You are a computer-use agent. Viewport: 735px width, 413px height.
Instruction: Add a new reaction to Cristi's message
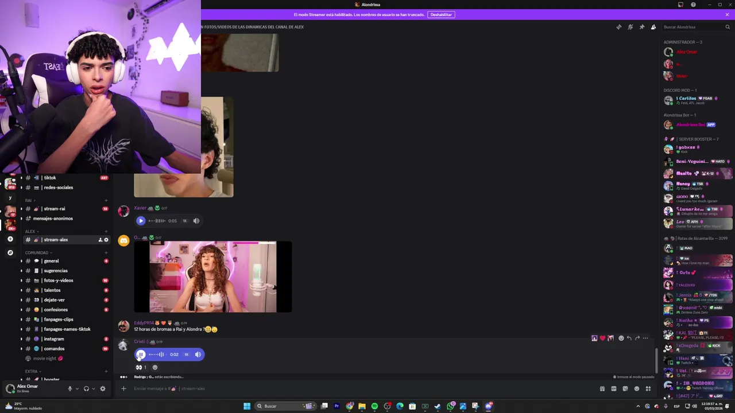point(154,368)
